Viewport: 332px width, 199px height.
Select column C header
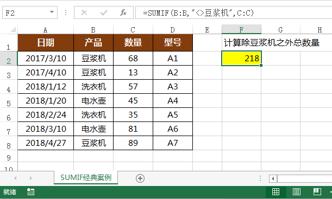[133, 30]
